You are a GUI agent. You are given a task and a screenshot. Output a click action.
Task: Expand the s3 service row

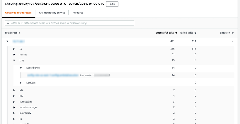[x=14, y=49]
